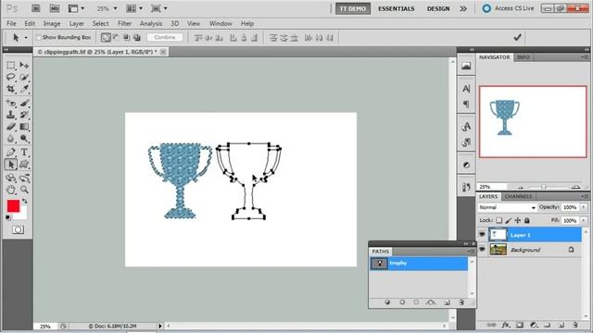The height and width of the screenshot is (333, 593).
Task: Switch to the DESIGN workspace
Action: [438, 8]
